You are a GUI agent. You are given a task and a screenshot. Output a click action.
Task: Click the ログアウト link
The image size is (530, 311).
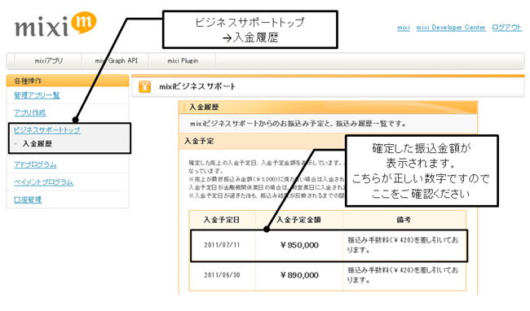point(506,28)
